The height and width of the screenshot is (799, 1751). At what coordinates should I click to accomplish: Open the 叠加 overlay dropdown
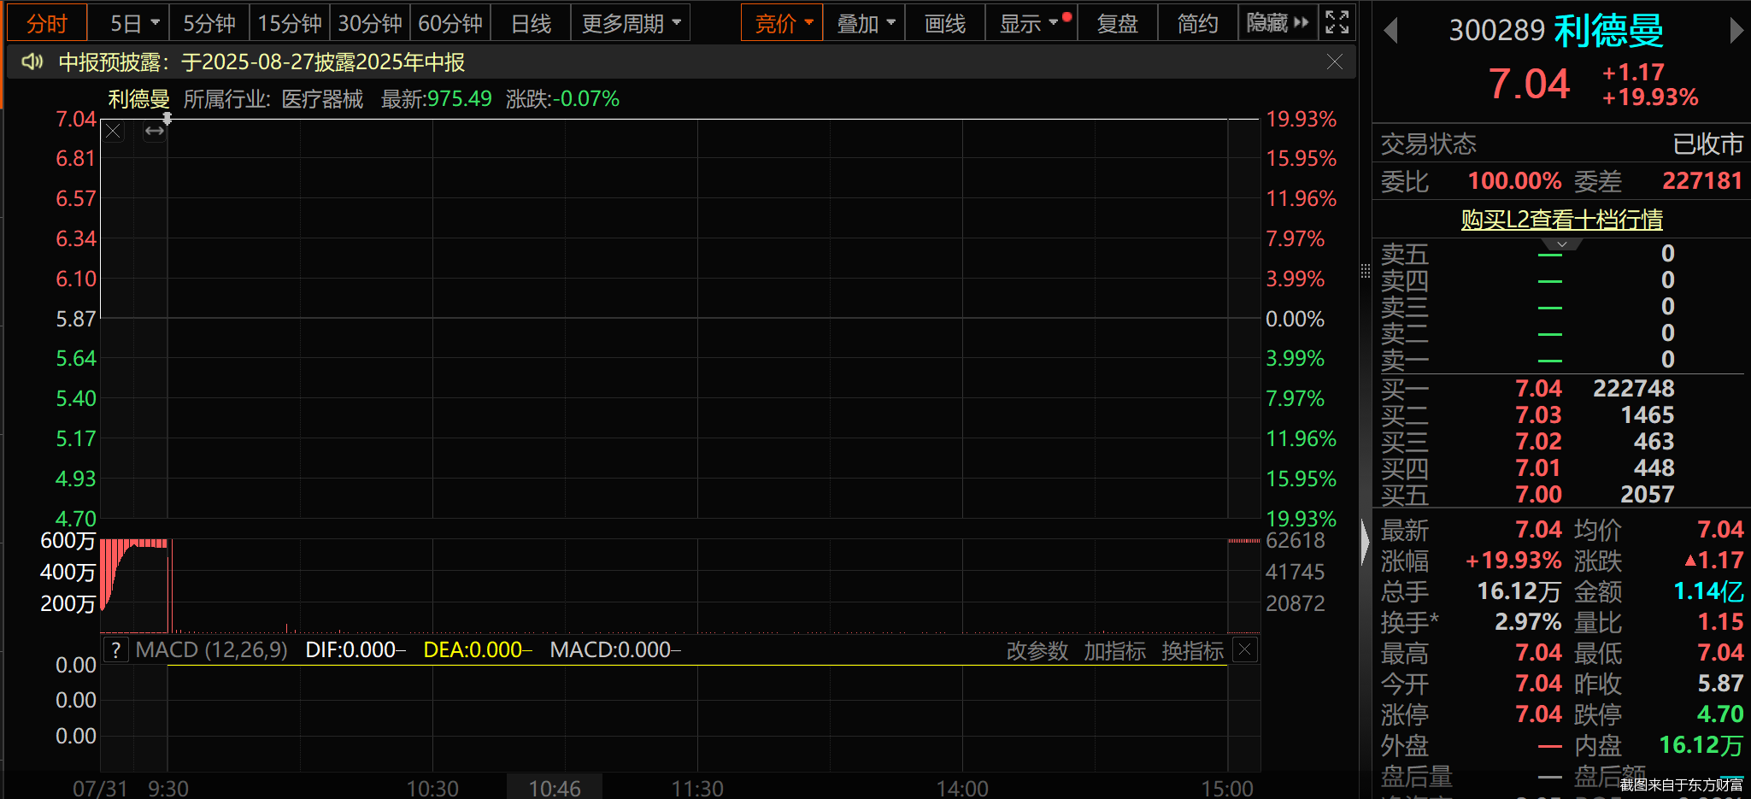point(866,23)
